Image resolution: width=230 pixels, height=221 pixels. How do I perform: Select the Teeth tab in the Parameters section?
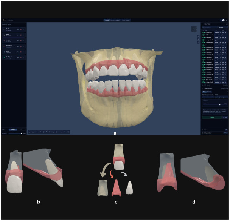tap(204, 92)
